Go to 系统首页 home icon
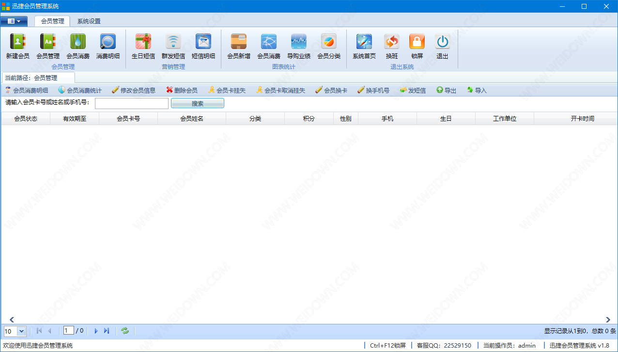The width and height of the screenshot is (618, 352). (x=364, y=47)
